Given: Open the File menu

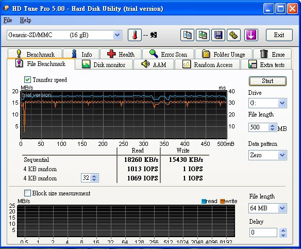Looking at the screenshot, I should point(8,20).
